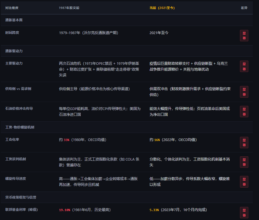Click the 螺旋传导速度 row label
This screenshot has width=259, height=220.
pyautogui.click(x=15, y=179)
